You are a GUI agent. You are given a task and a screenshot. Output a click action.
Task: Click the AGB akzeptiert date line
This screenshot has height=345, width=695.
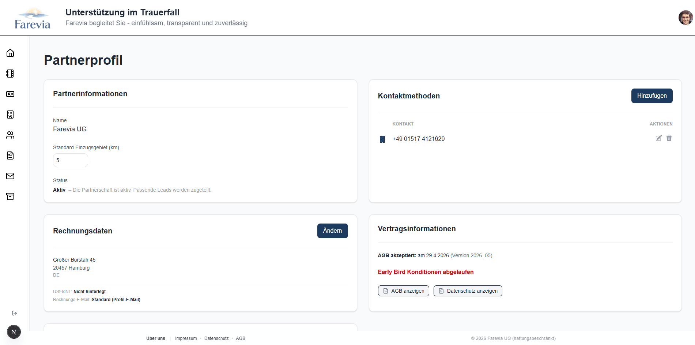click(x=435, y=255)
